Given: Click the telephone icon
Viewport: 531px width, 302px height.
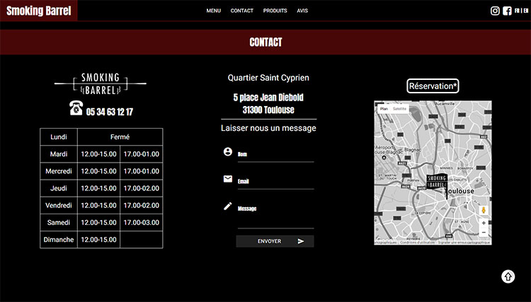Looking at the screenshot, I should [76, 108].
